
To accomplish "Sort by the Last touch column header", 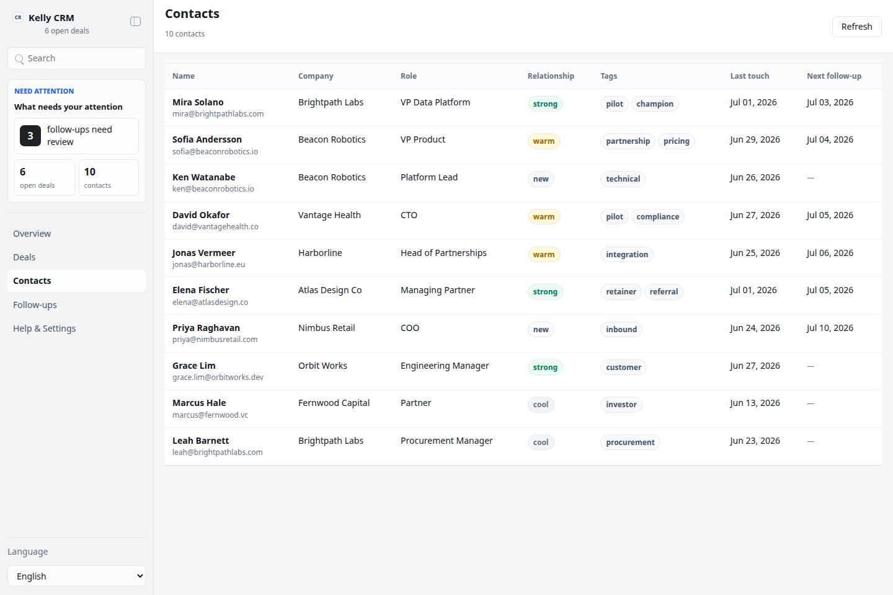I will (749, 76).
